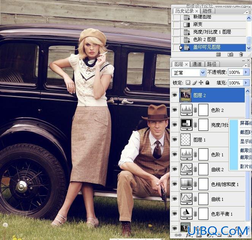Click the 曲线 1 layer mask thumbnail
This screenshot has height=240, width=252.
203,199
